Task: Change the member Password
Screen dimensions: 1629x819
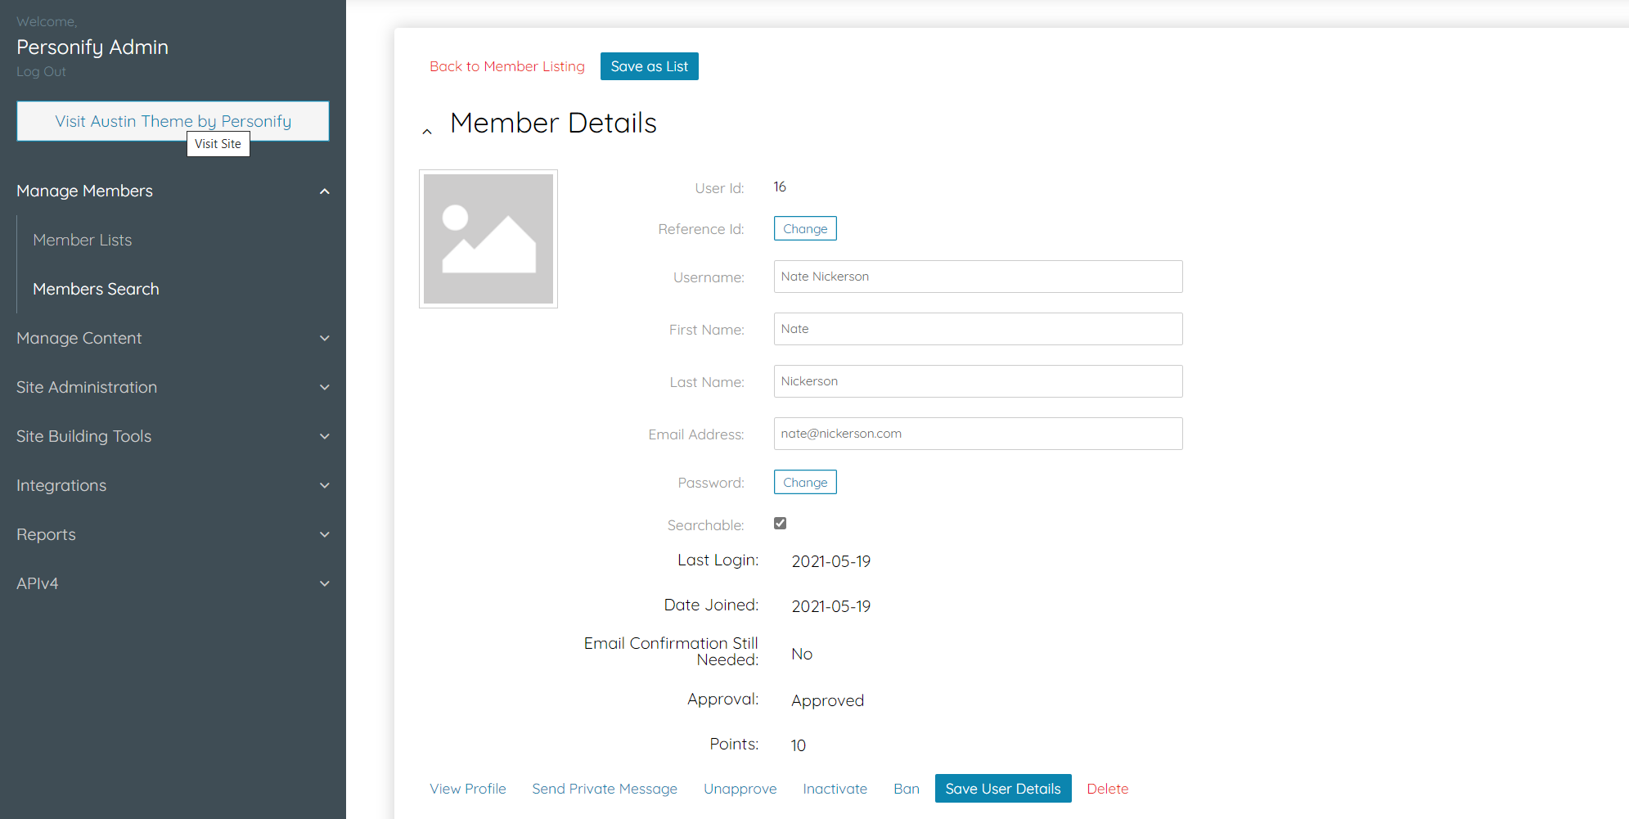Action: pyautogui.click(x=805, y=482)
